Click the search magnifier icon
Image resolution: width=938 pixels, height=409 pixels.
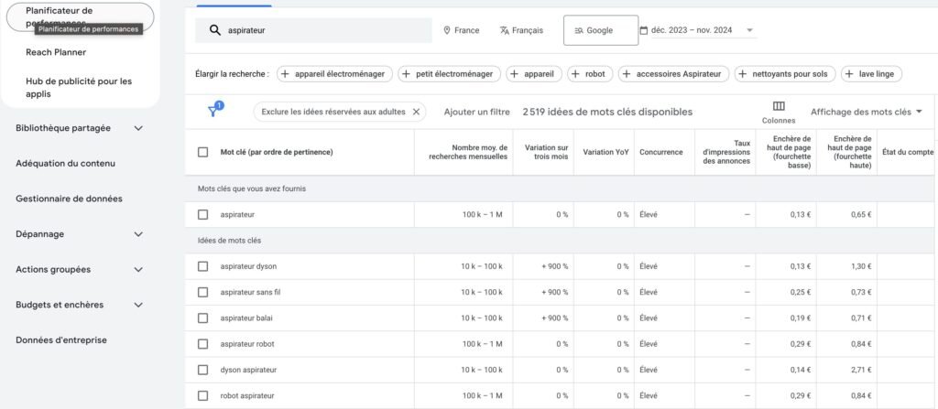tap(215, 30)
